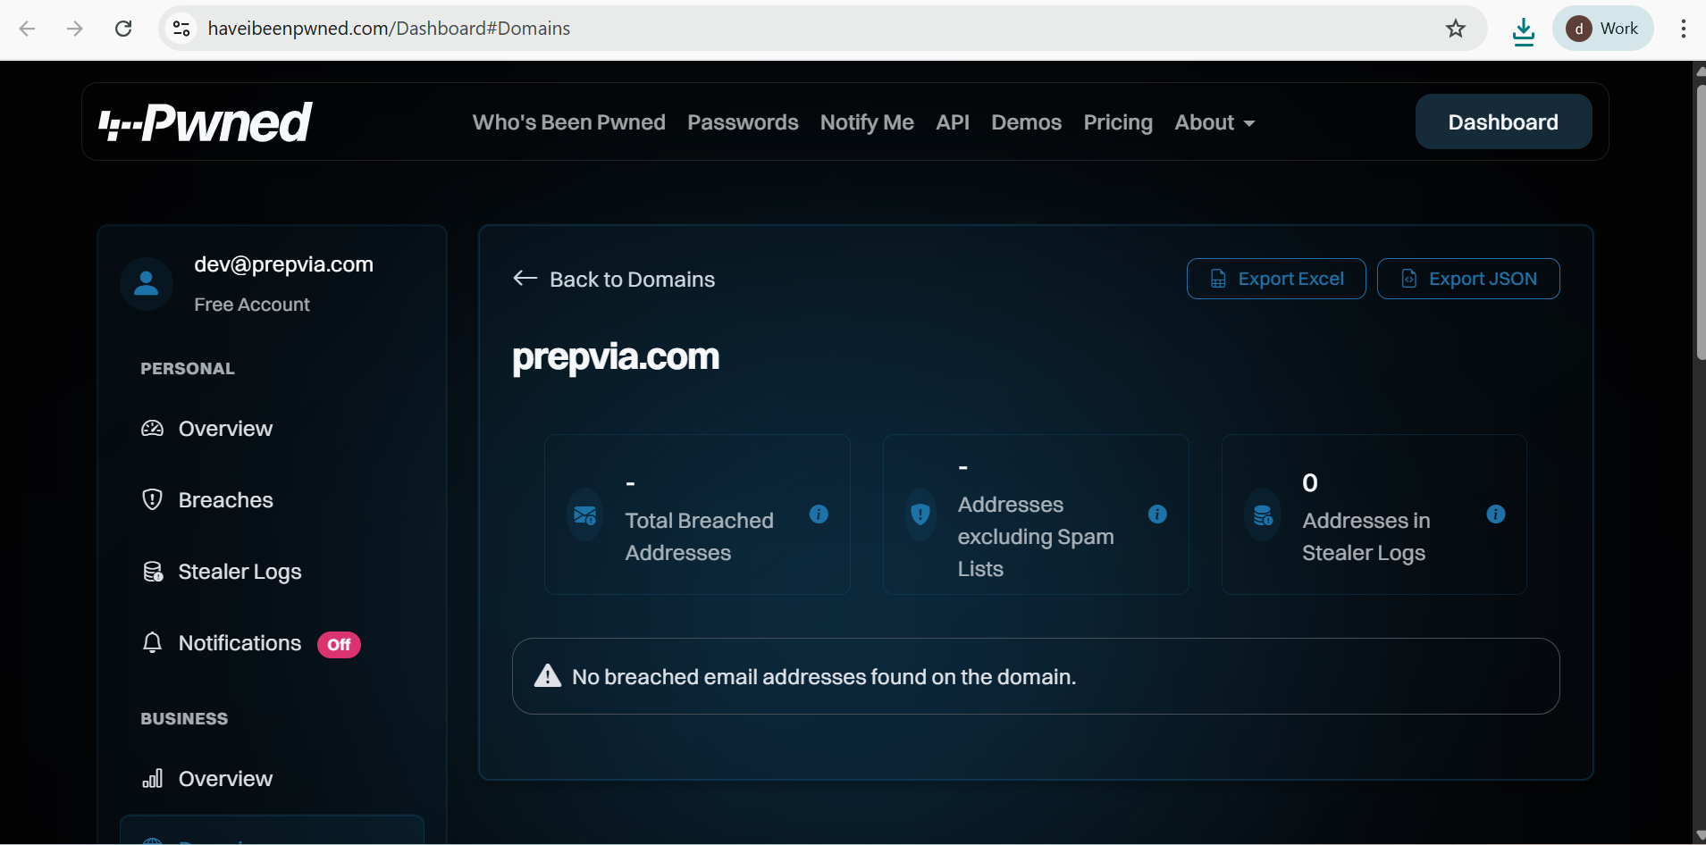Open the Chrome three-dot menu
Screen dimensions: 1706x845
pyautogui.click(x=1683, y=29)
